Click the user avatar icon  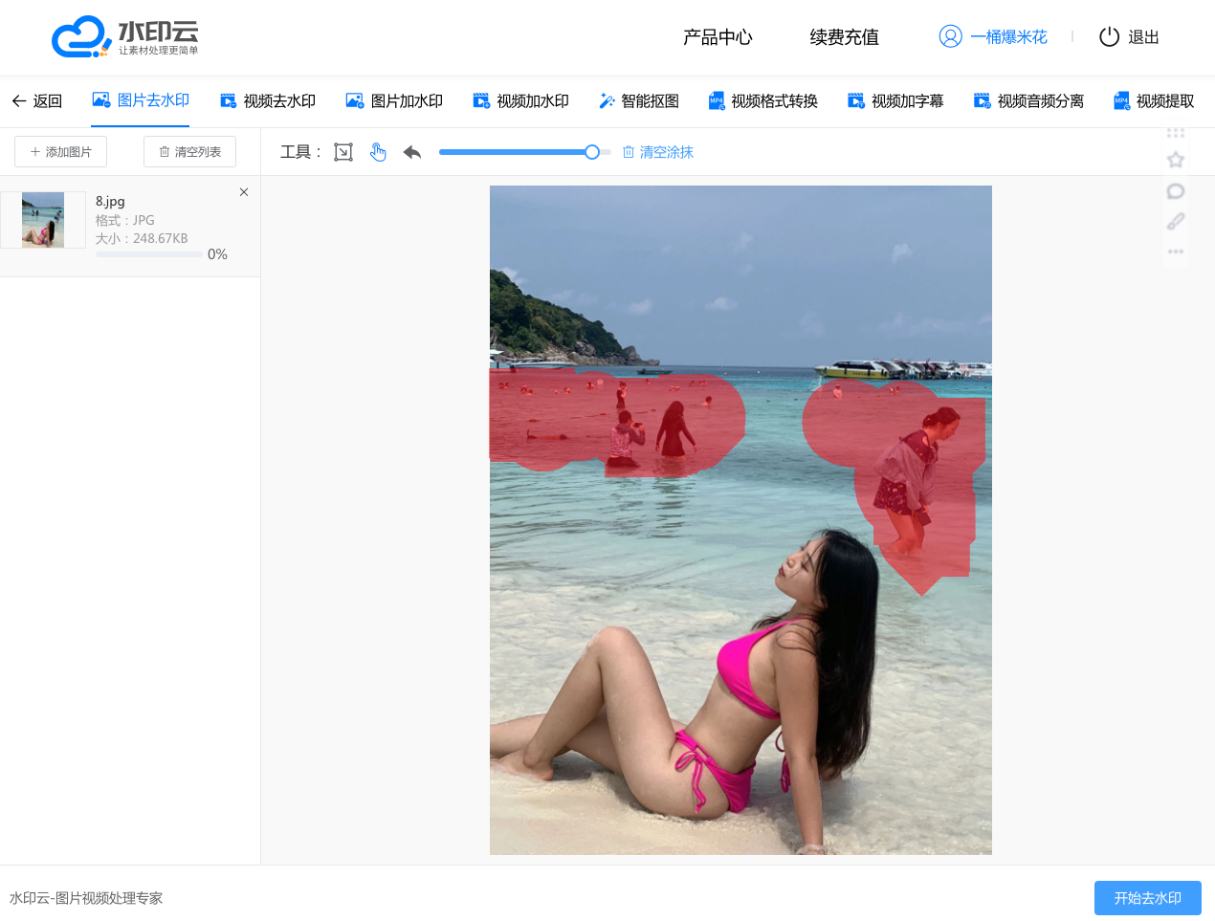pos(950,36)
